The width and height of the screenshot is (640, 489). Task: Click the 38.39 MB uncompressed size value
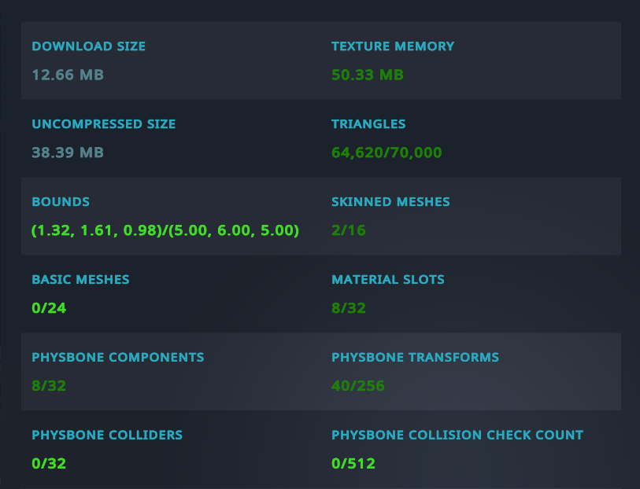click(x=68, y=153)
